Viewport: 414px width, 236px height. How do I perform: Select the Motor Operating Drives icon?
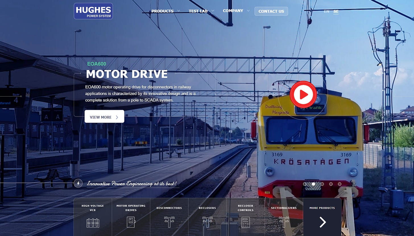pos(131,222)
